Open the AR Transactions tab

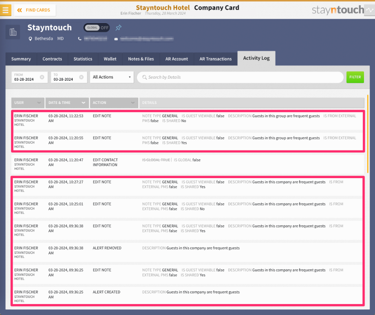216,59
